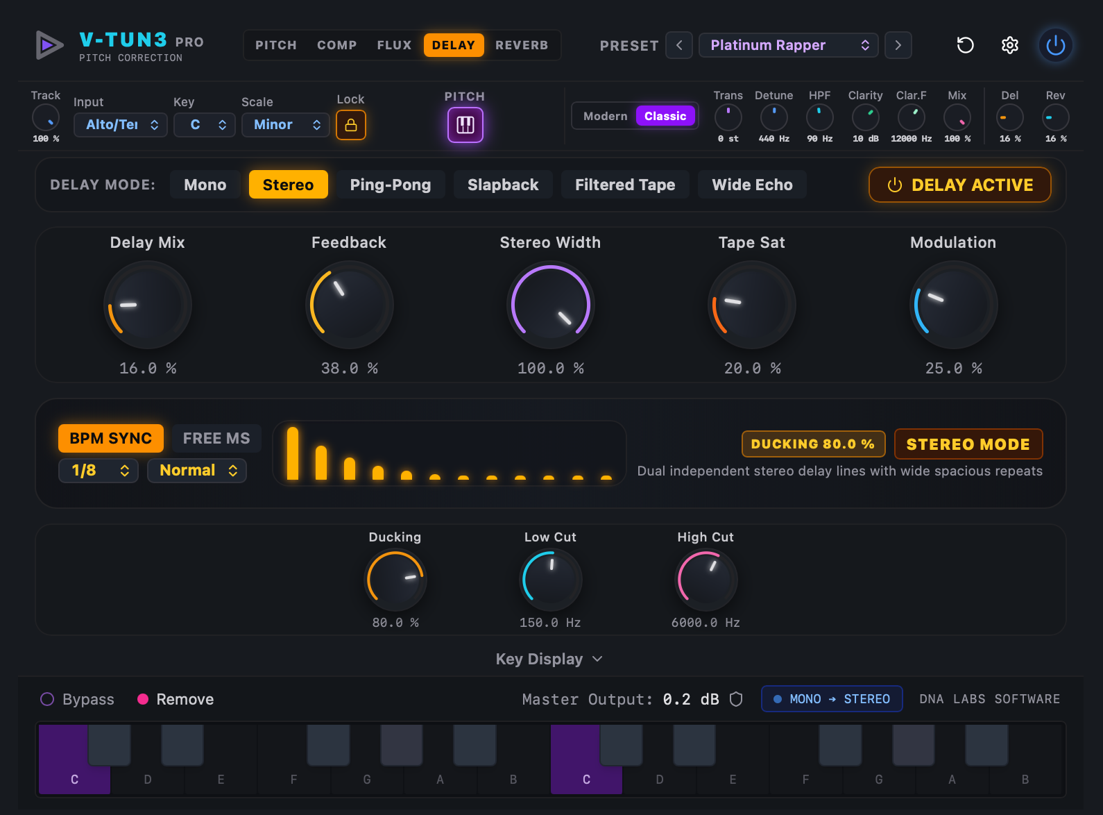Open the 1/8 note division dropdown
This screenshot has width=1103, height=815.
(99, 471)
